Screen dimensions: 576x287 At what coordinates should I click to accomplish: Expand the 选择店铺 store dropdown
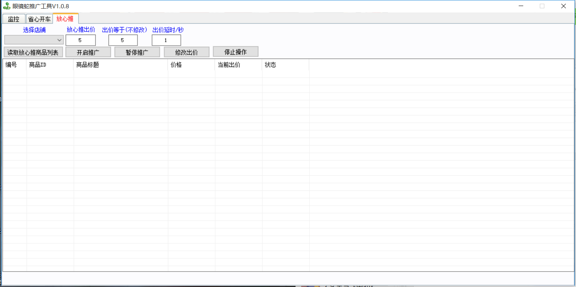click(34, 40)
